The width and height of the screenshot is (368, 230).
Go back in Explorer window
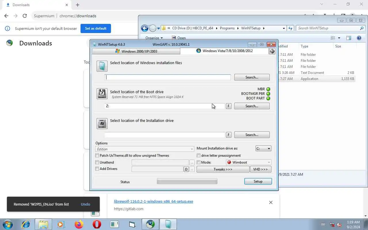(x=145, y=28)
